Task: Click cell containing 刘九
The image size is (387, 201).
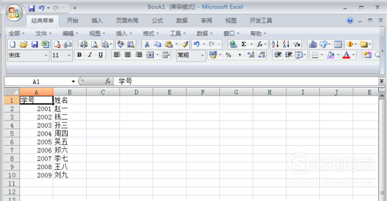Action: 69,175
